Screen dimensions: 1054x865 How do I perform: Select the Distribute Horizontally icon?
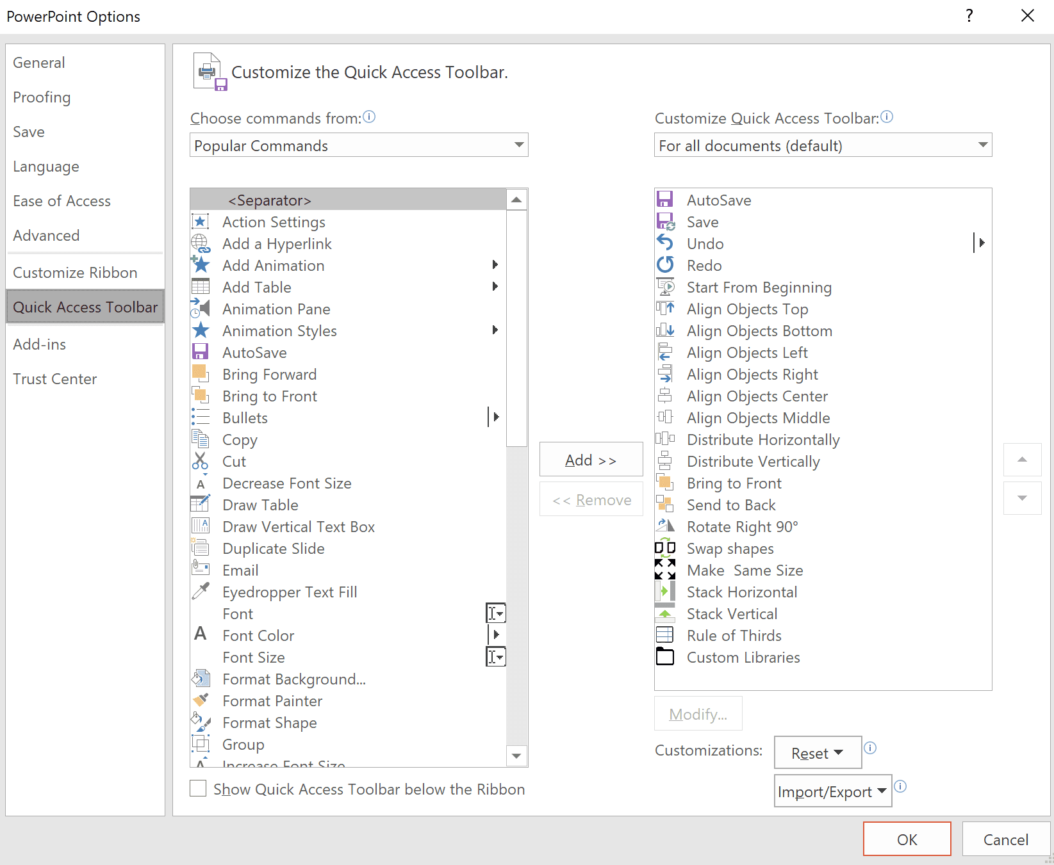665,439
